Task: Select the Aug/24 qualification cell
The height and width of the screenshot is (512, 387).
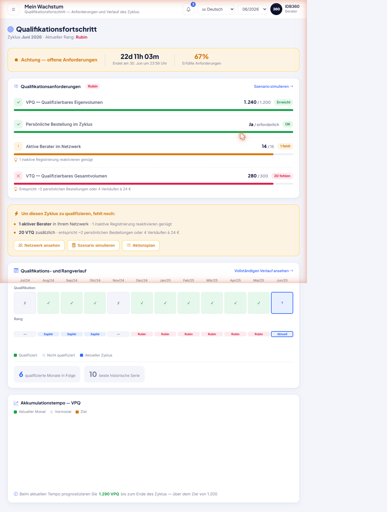Action: (48, 303)
